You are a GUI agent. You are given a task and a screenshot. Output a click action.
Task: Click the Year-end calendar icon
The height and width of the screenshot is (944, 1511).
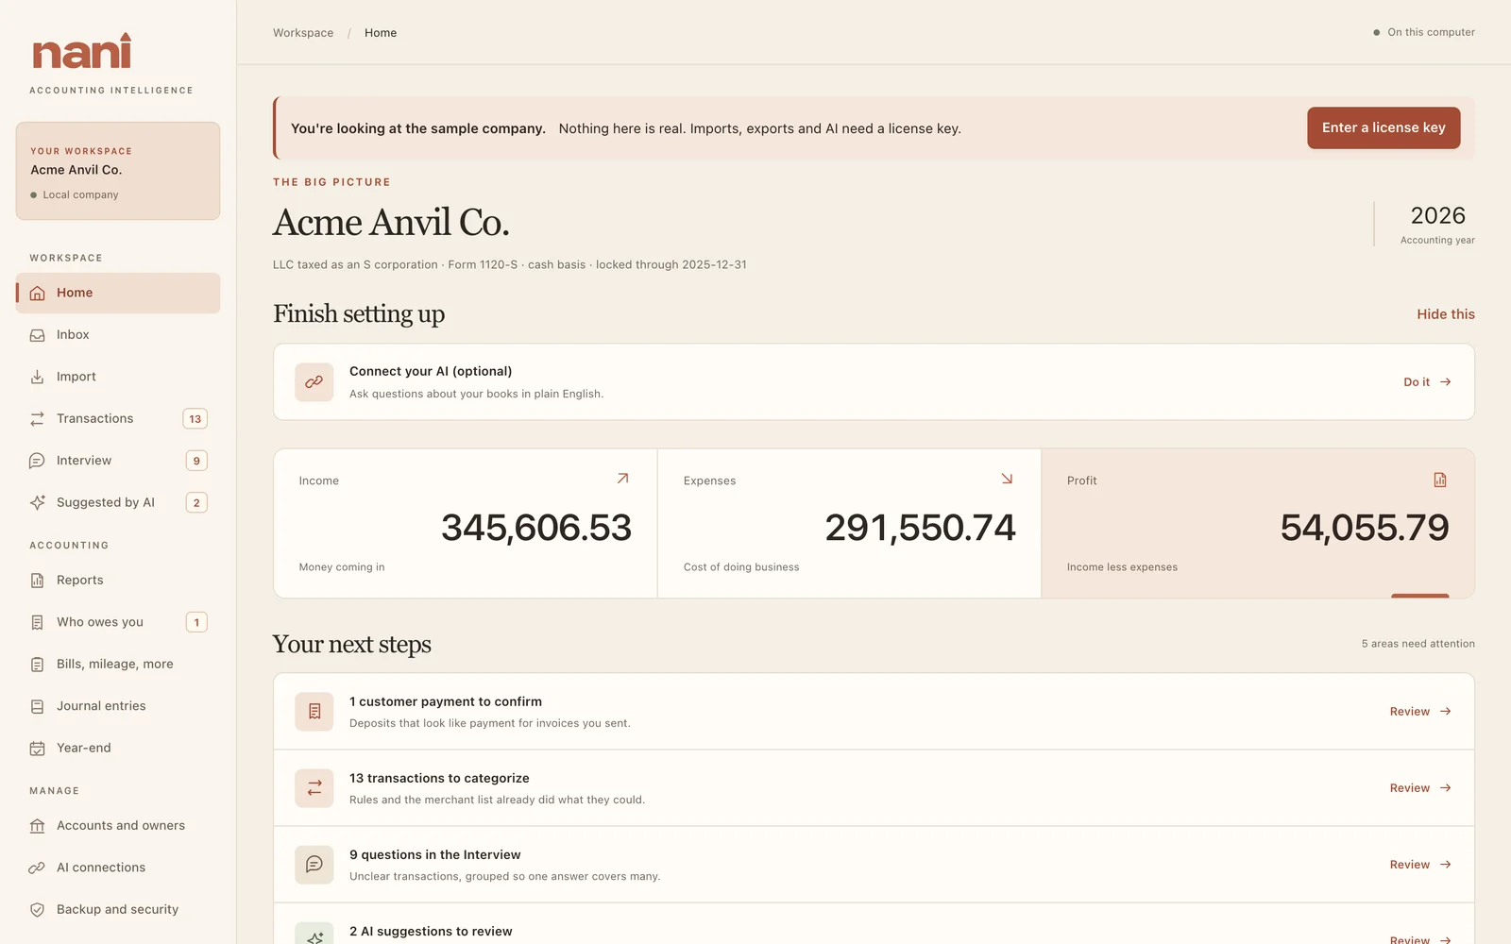tap(38, 749)
